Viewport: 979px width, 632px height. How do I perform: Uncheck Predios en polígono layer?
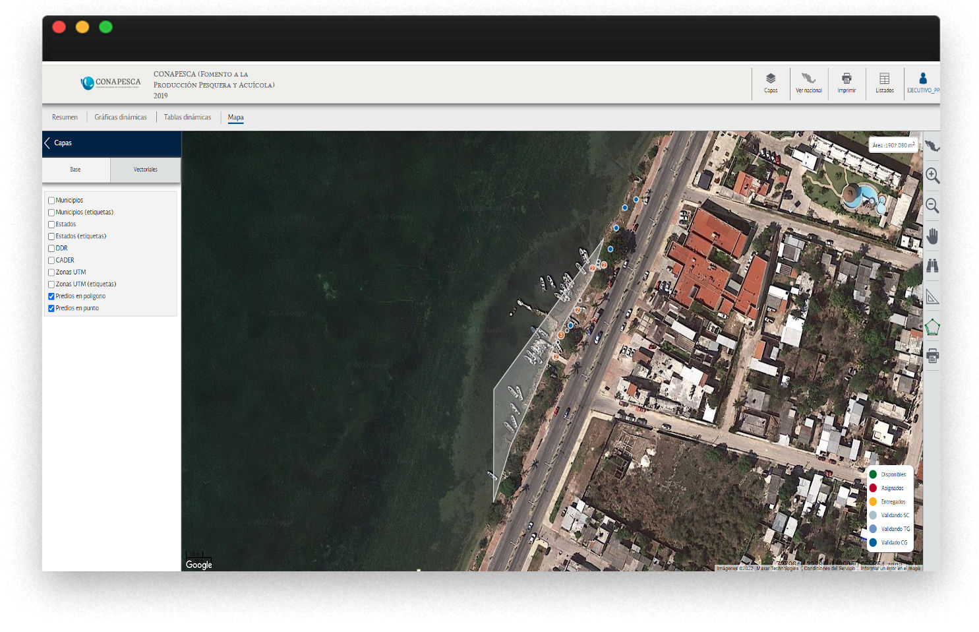[51, 296]
